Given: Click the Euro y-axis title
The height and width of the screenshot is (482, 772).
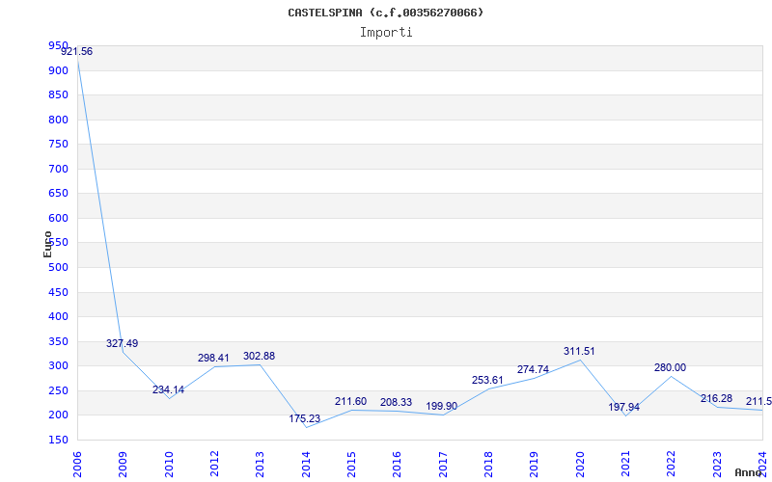Looking at the screenshot, I should click(47, 245).
